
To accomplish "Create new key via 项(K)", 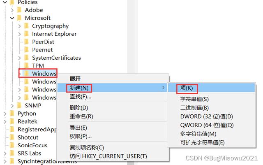I will point(211,88).
